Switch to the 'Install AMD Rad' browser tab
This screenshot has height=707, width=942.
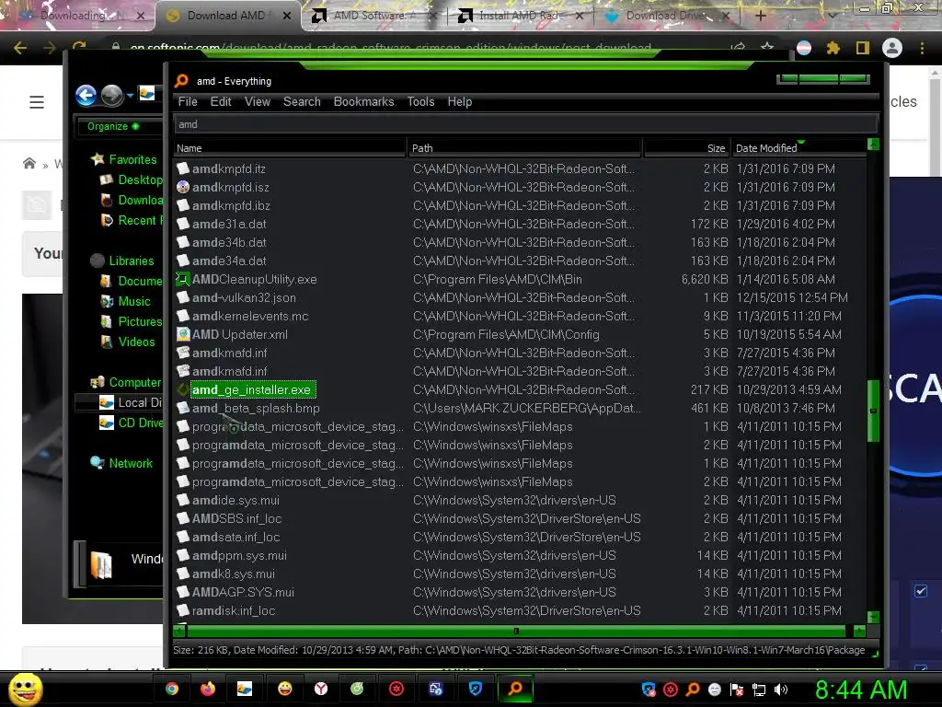520,16
